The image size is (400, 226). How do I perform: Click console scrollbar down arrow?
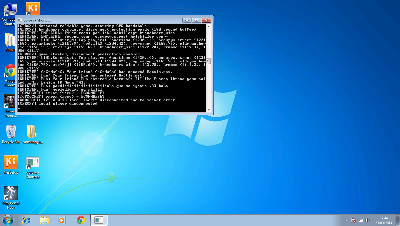click(x=209, y=110)
